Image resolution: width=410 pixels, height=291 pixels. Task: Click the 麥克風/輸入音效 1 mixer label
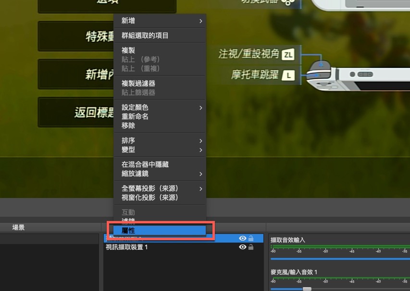pos(294,272)
